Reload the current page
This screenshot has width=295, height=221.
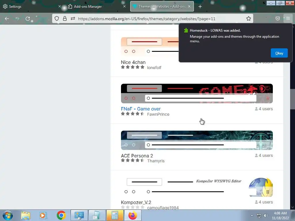tap(28, 19)
